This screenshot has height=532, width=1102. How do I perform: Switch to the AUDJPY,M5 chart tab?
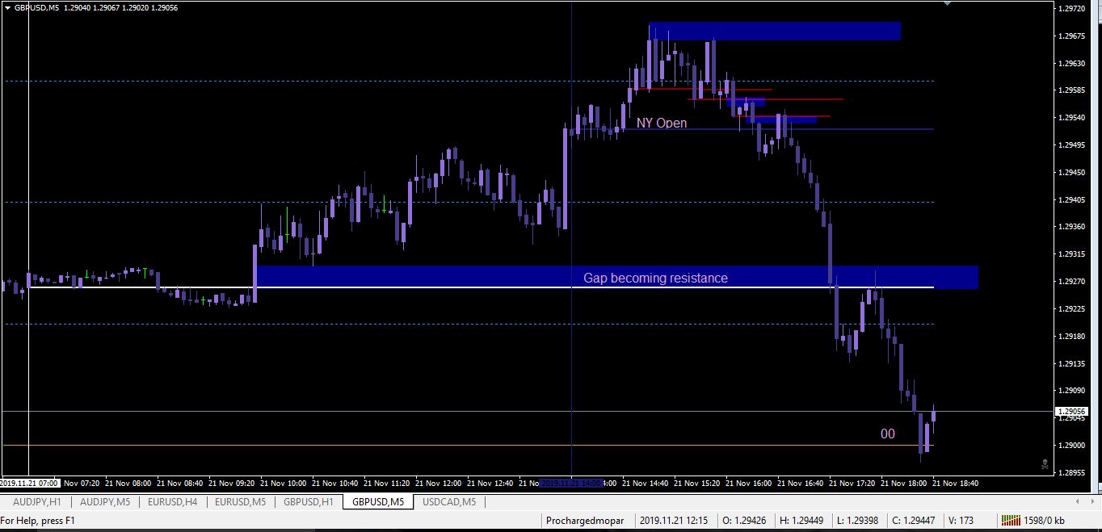105,502
